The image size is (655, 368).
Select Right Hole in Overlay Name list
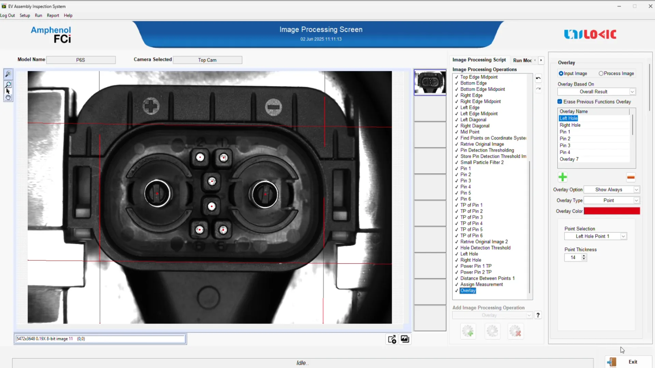pyautogui.click(x=570, y=125)
